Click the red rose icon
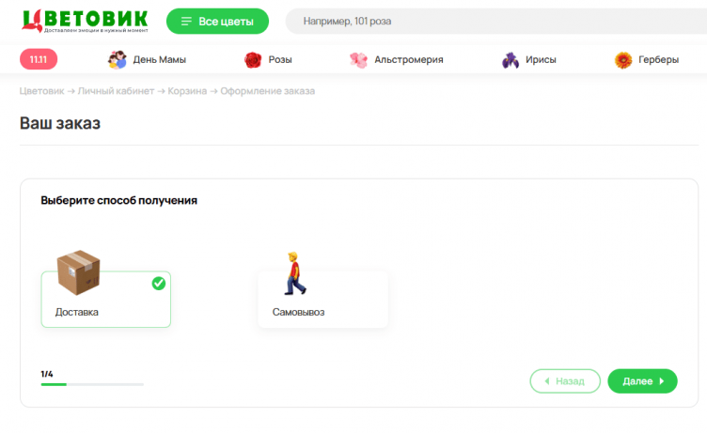 (253, 59)
